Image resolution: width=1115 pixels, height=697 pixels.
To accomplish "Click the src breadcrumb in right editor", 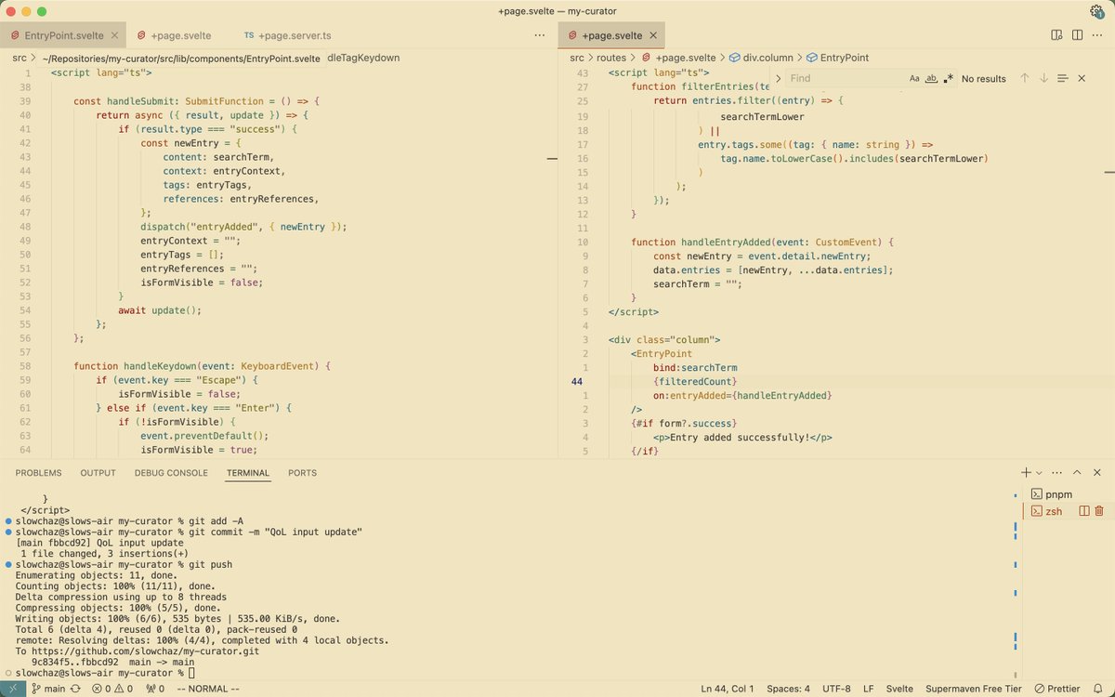I will (x=577, y=57).
